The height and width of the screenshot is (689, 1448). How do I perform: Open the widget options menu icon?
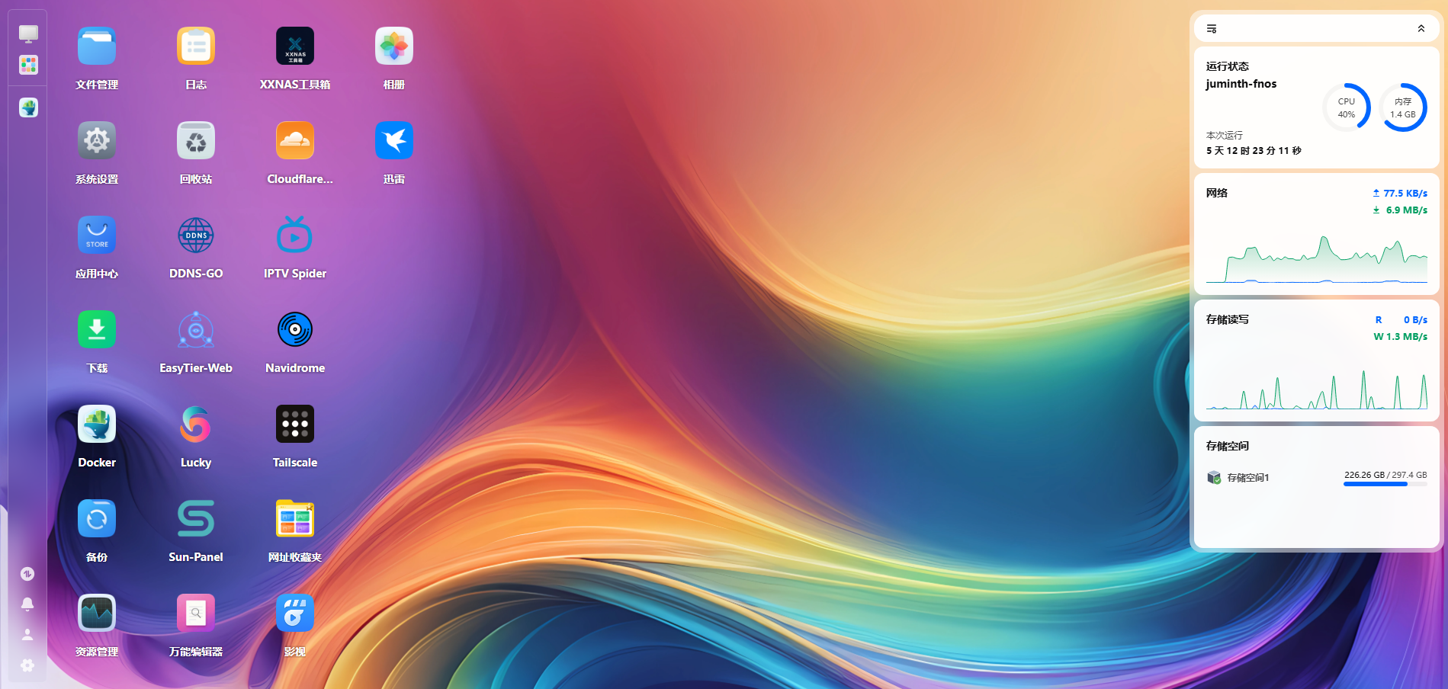(x=1212, y=28)
